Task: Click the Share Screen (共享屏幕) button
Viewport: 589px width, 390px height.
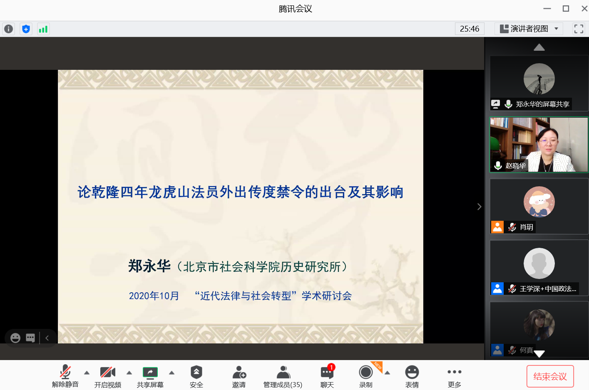Action: click(x=150, y=376)
